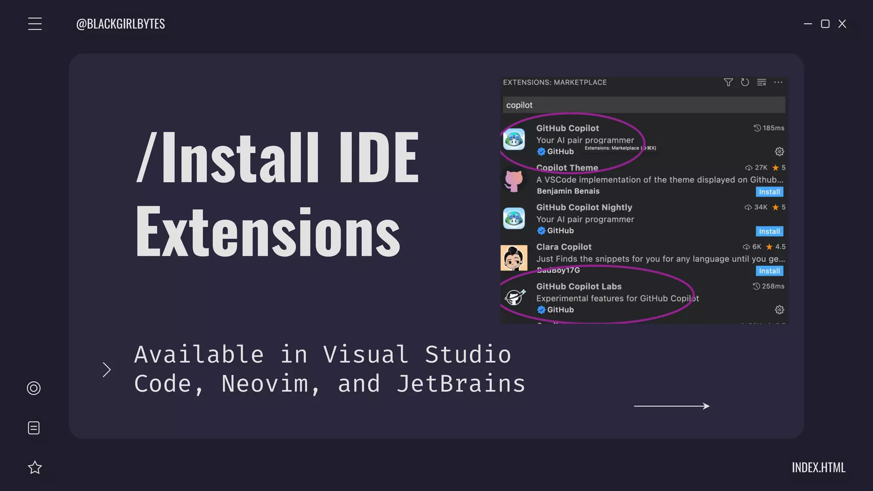Install the GitHub Copilot Nightly extension

click(769, 231)
